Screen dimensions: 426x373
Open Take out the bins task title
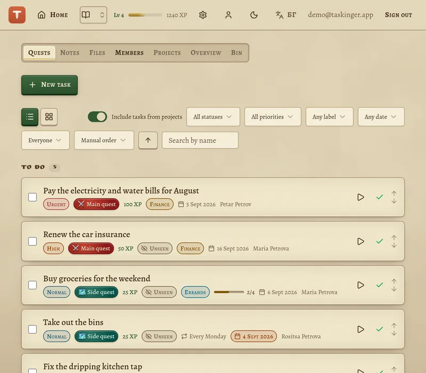(73, 322)
